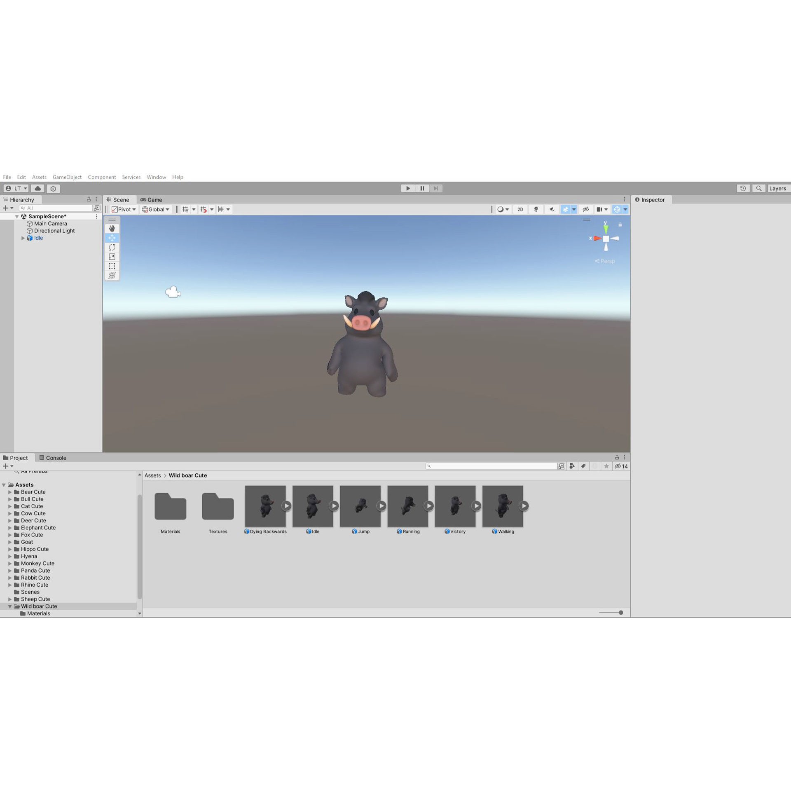The image size is (791, 791).
Task: Click the Layers button
Action: (x=778, y=188)
